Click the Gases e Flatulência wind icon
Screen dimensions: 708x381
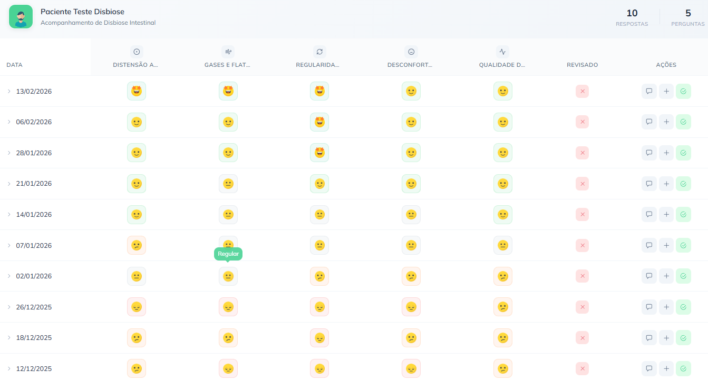pyautogui.click(x=228, y=52)
